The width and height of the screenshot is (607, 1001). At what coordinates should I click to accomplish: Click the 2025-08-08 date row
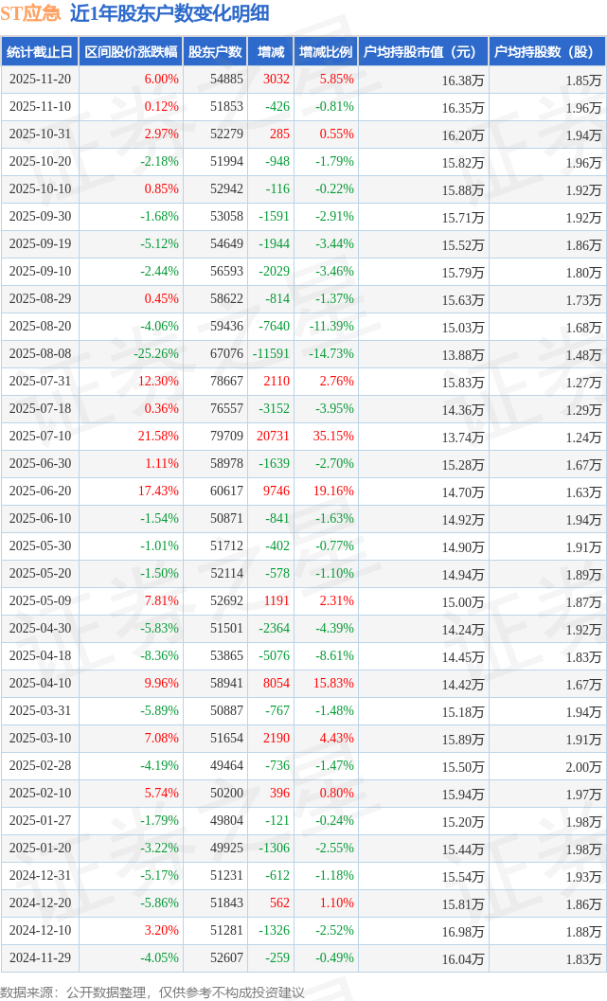click(39, 354)
